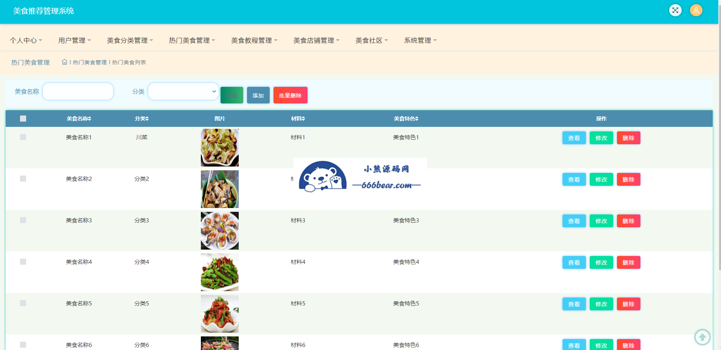Expand the 美食分类管理 menu
Image resolution: width=721 pixels, height=350 pixels.
tap(130, 40)
